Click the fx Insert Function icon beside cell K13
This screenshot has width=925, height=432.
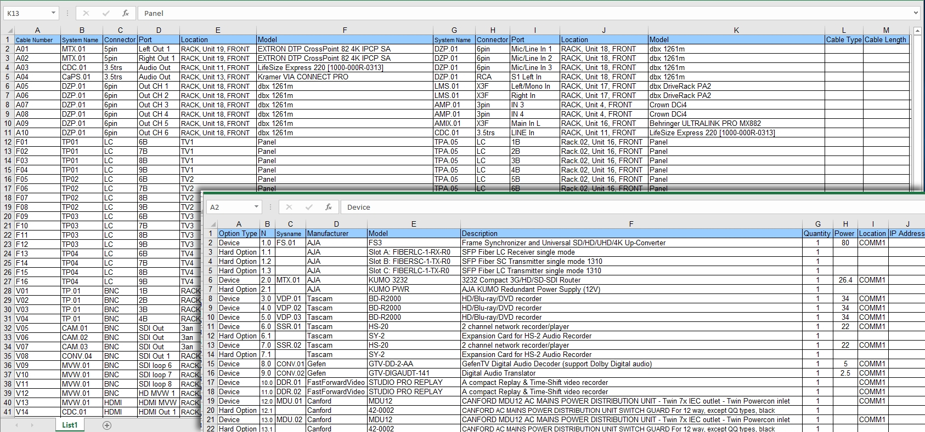126,13
